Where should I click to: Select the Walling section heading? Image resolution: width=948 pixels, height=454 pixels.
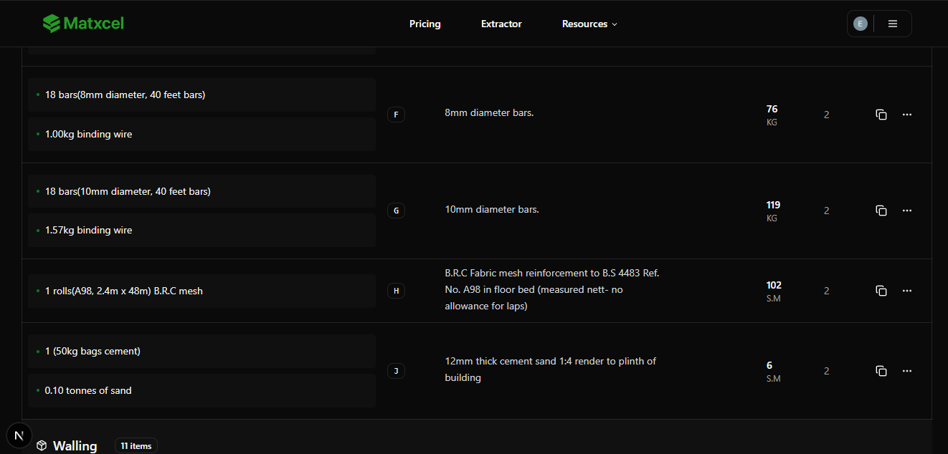point(75,445)
